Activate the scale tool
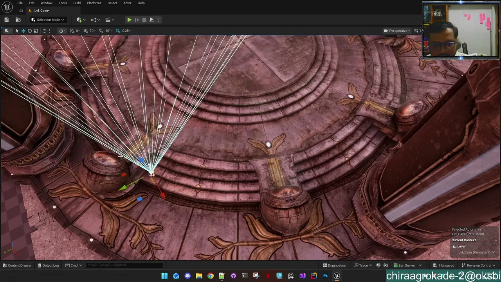501x282 pixels. coord(36,31)
